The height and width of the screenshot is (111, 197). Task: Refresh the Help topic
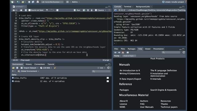click(x=184, y=52)
